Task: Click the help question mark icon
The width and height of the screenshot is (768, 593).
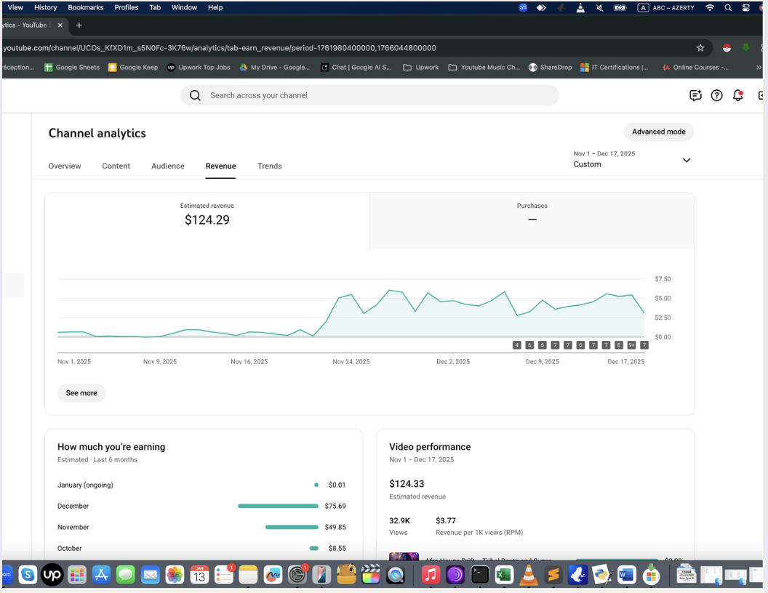Action: 716,95
